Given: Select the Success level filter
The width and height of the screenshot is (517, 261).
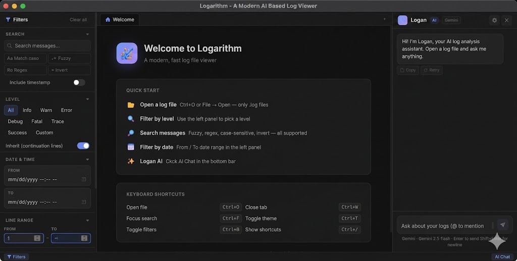Looking at the screenshot, I should tap(18, 132).
